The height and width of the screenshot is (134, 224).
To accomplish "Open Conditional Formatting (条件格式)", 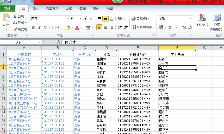I will point(202,21).
